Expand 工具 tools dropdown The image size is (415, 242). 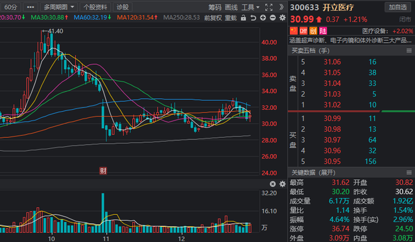[x=250, y=7]
